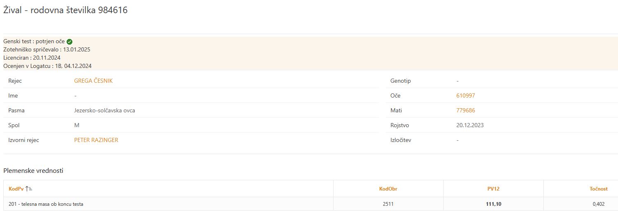This screenshot has height=214, width=618.
Task: Sort table by the KodPv column header
Action: click(x=16, y=189)
